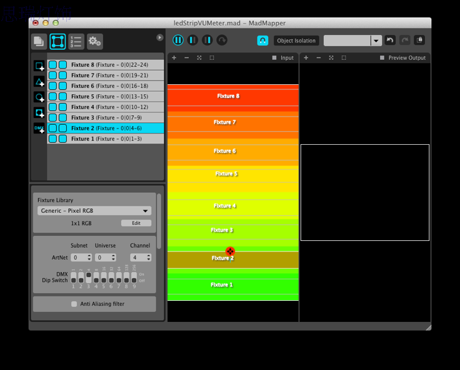Click the Object Isolation button
Image resolution: width=460 pixels, height=370 pixels.
[296, 41]
